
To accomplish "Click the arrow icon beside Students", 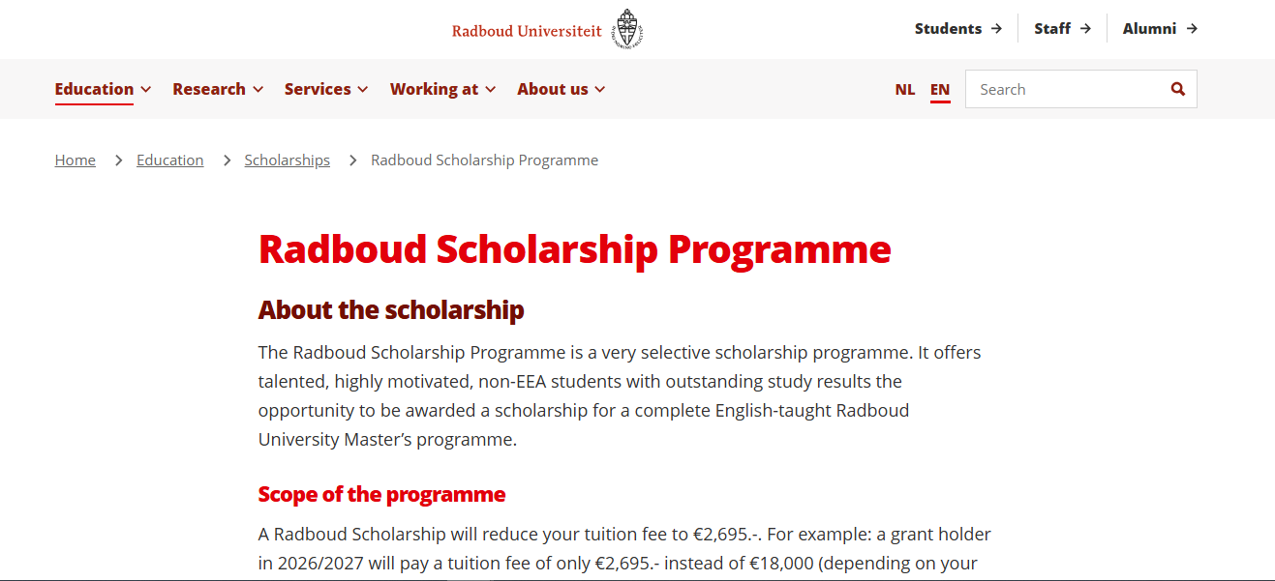I will (x=996, y=29).
